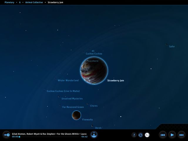Click the Strawberry Jam planet label
Viewport: 188px width, 141px height.
coord(115,80)
